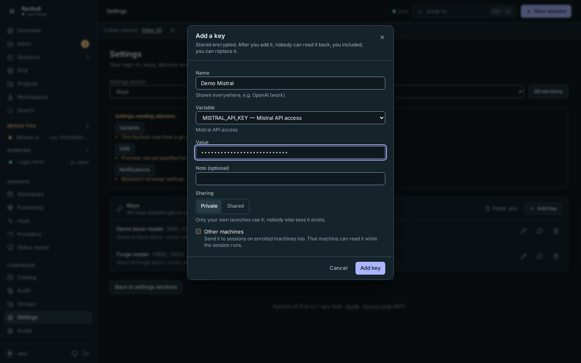Open Groups in the sidebar
Image resolution: width=581 pixels, height=363 pixels.
point(48,304)
